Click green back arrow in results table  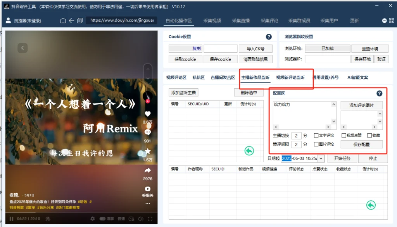(371, 205)
